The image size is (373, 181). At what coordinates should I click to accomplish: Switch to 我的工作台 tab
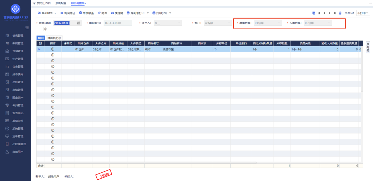pos(44,3)
